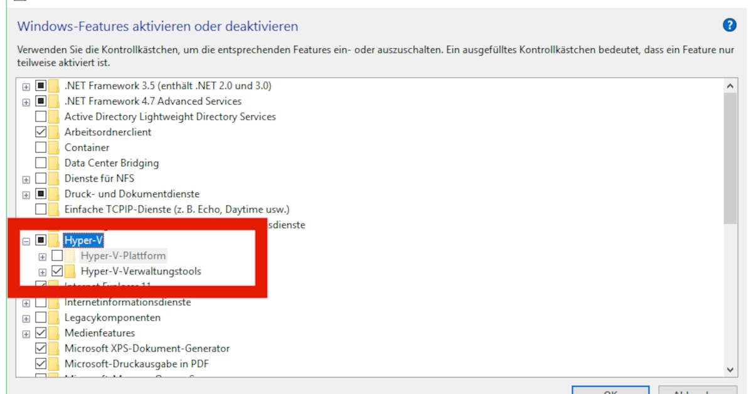
Task: Check the Dienste für NFS checkbox
Action: coord(41,179)
